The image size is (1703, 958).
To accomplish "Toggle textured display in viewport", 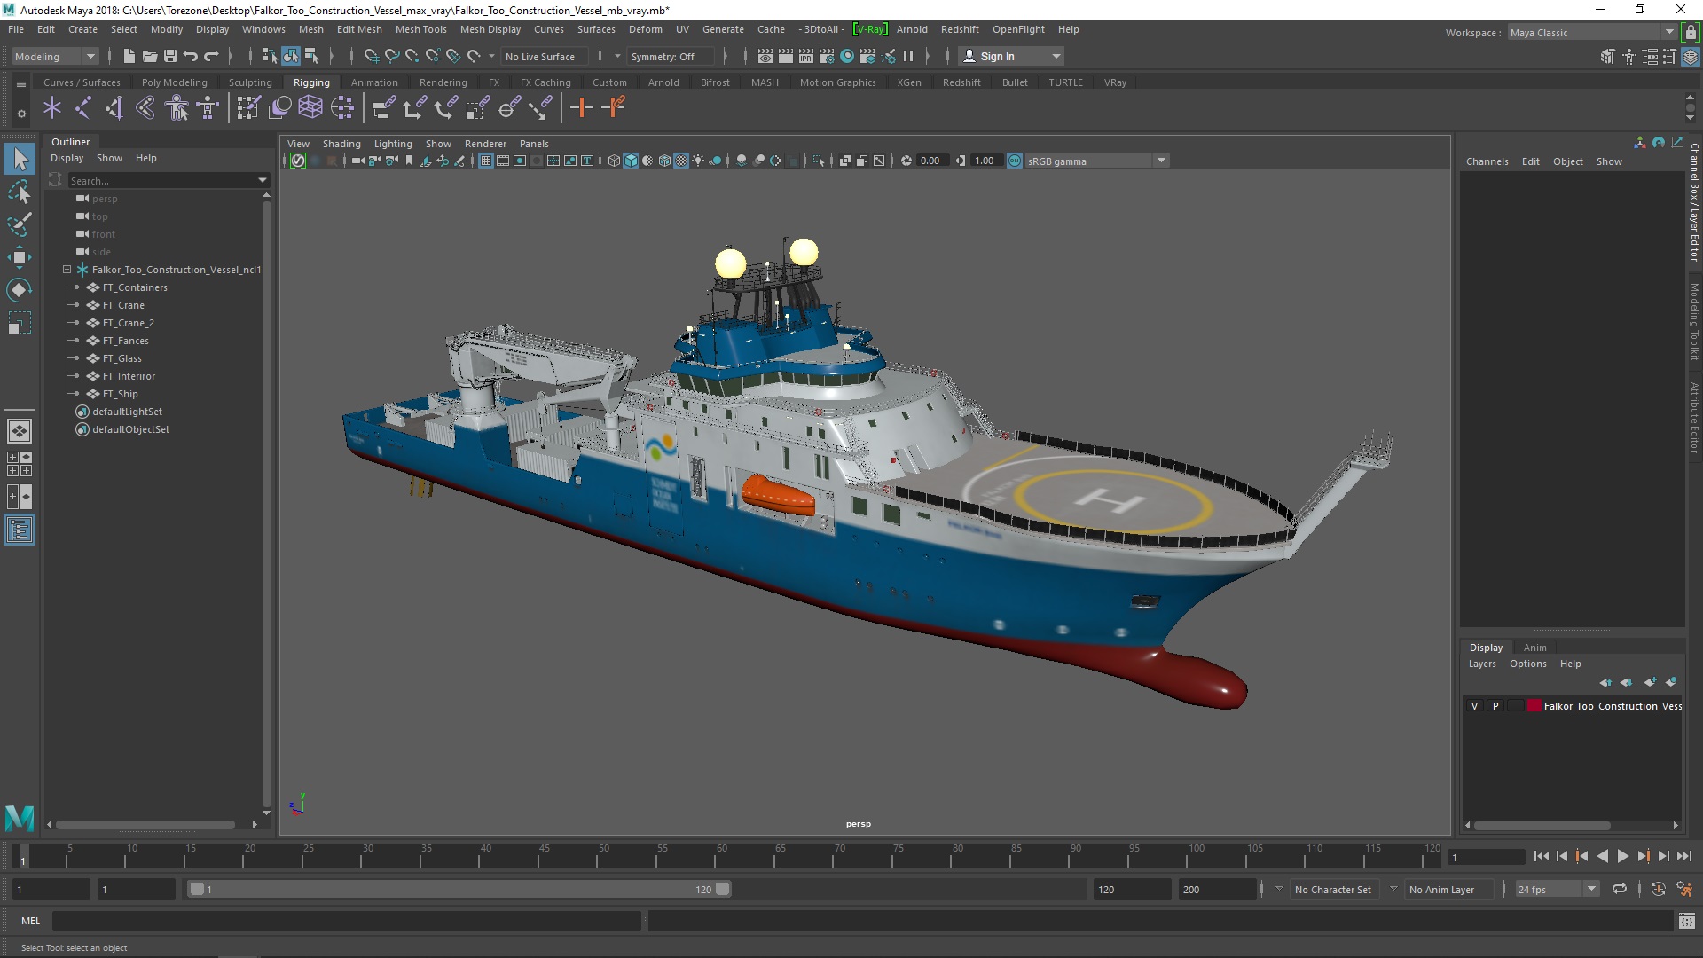I will 681,161.
